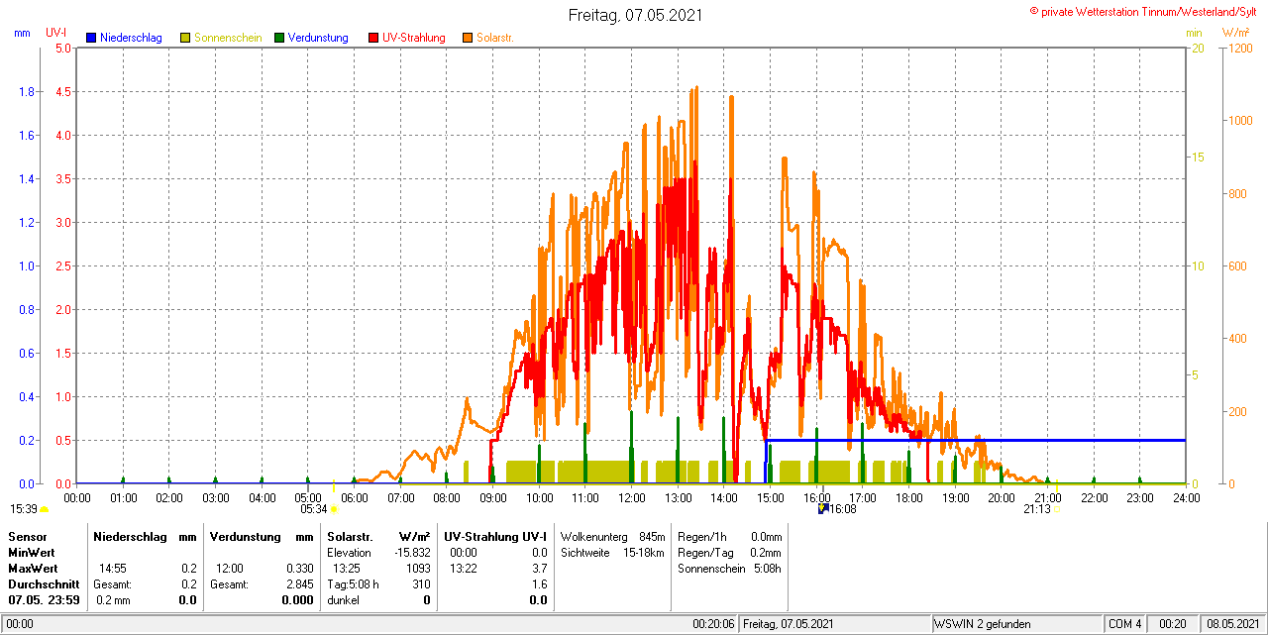Image resolution: width=1268 pixels, height=635 pixels.
Task: Click the min axis unit label at top right
Action: point(1194,33)
